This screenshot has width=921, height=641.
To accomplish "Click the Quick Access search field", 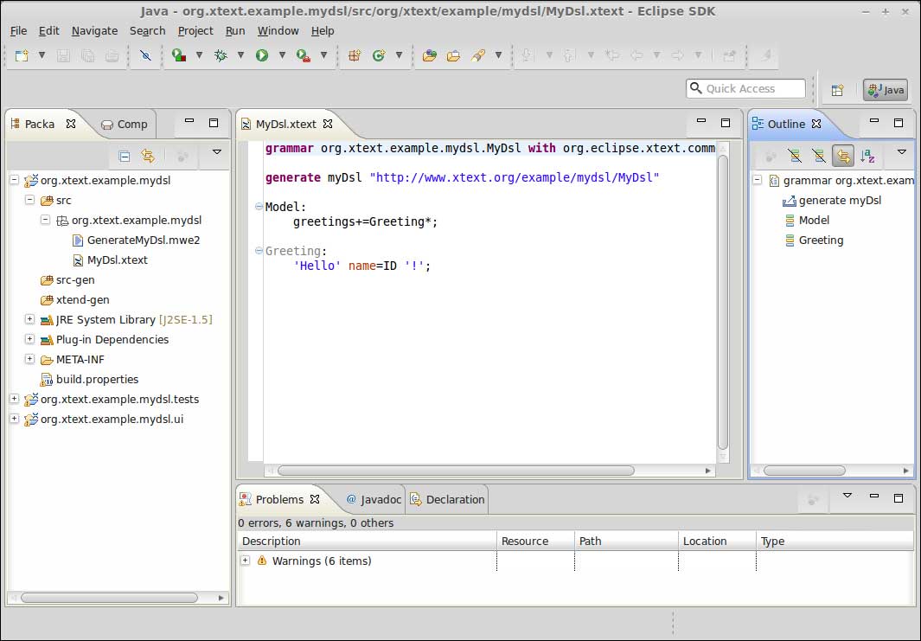I will 746,88.
